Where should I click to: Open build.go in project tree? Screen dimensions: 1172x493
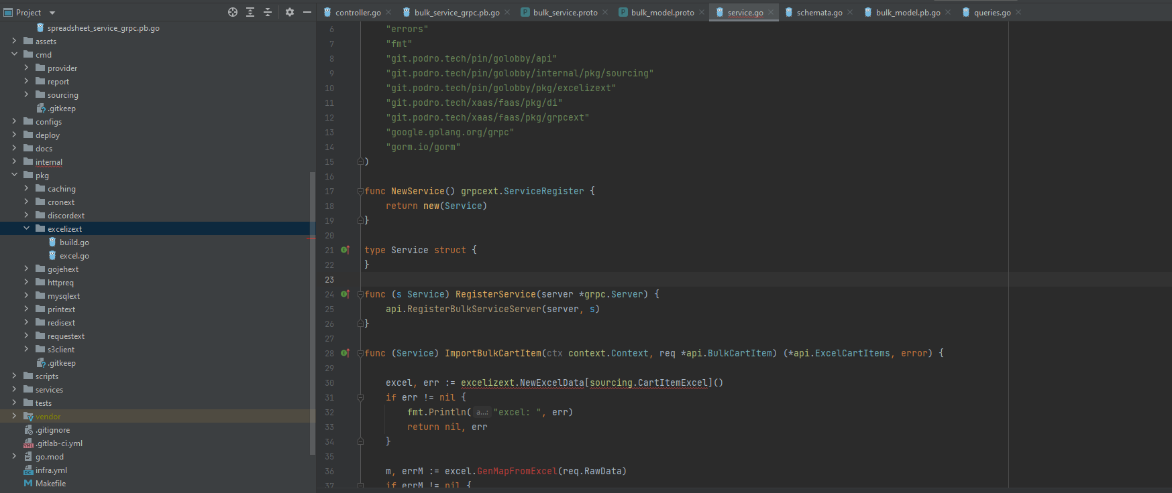coord(74,242)
